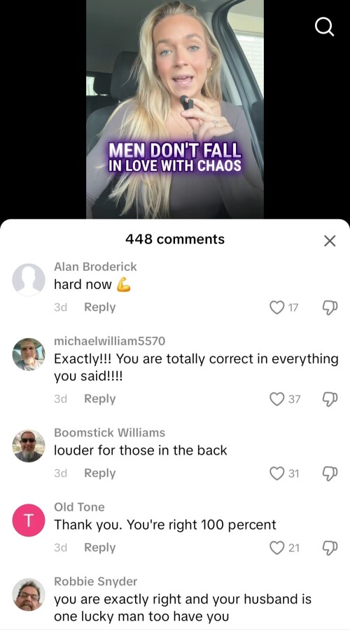Close the 448 comments panel

[330, 241]
